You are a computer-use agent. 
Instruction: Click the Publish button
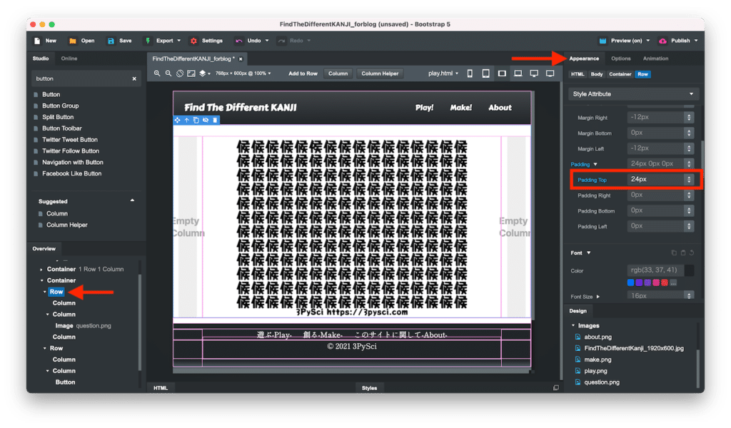point(678,41)
